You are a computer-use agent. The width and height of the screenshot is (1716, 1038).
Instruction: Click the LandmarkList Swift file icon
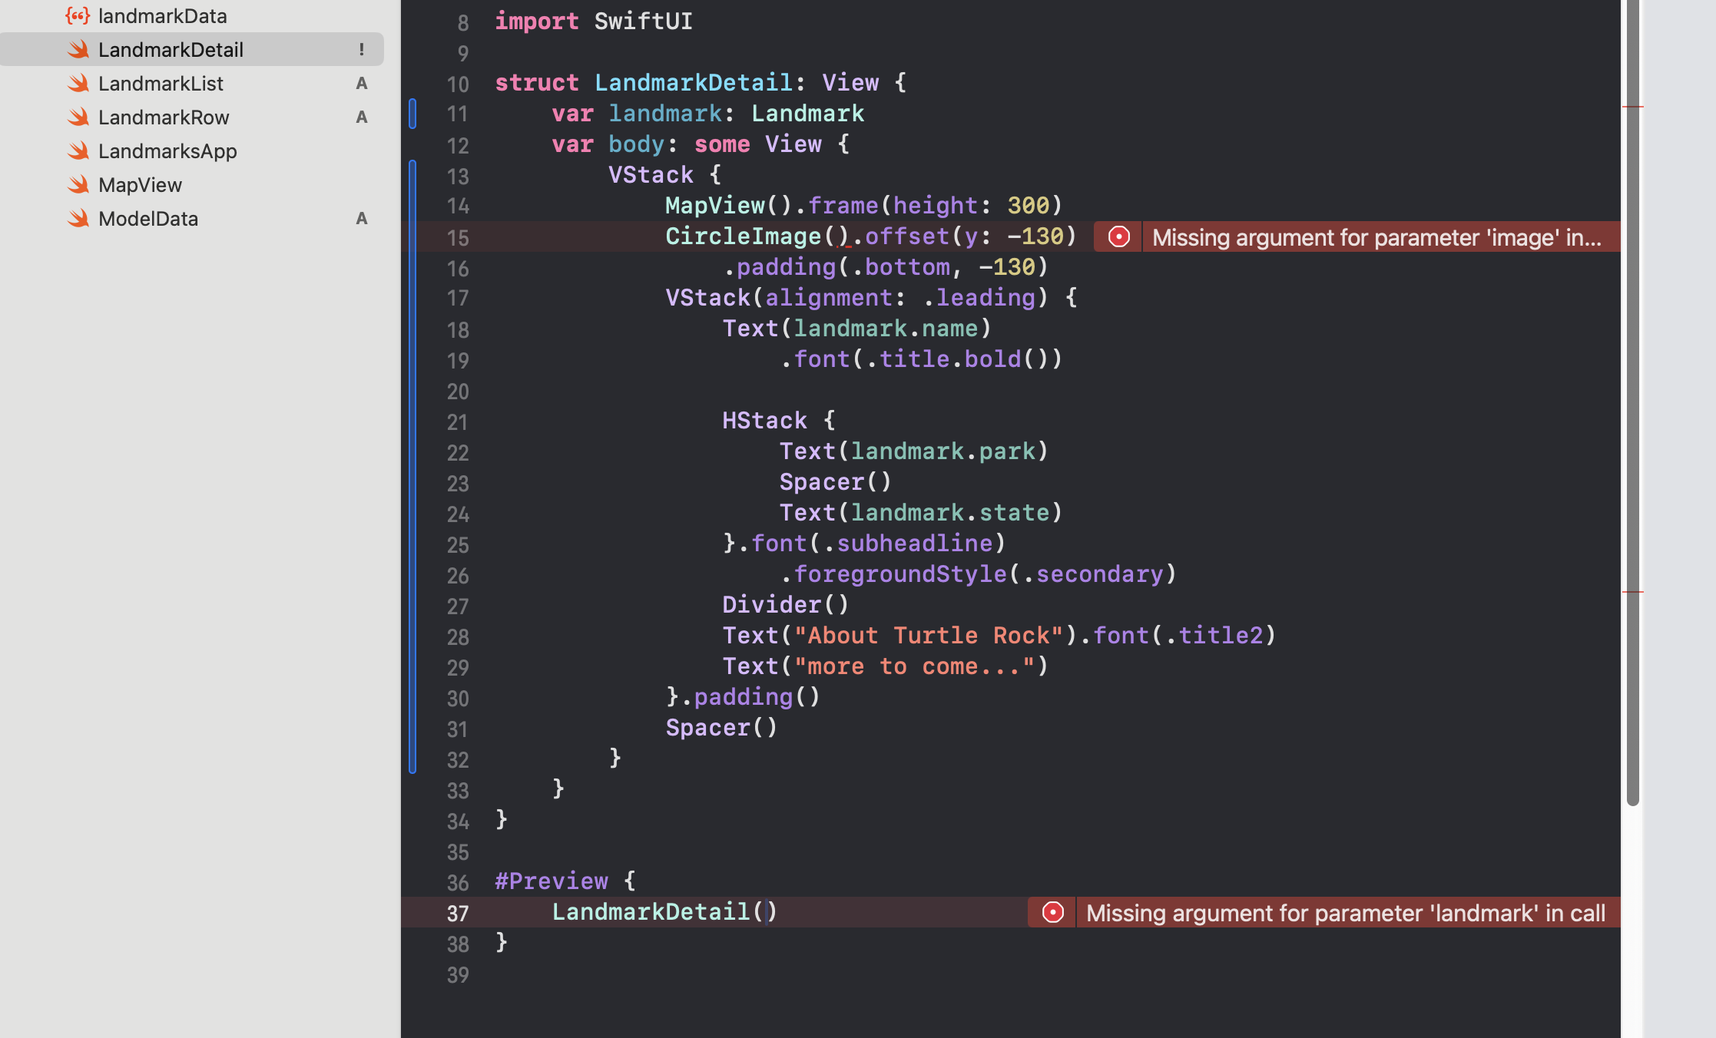click(x=78, y=84)
